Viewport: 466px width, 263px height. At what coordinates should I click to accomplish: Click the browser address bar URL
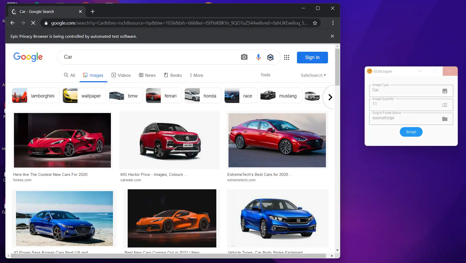coord(179,23)
